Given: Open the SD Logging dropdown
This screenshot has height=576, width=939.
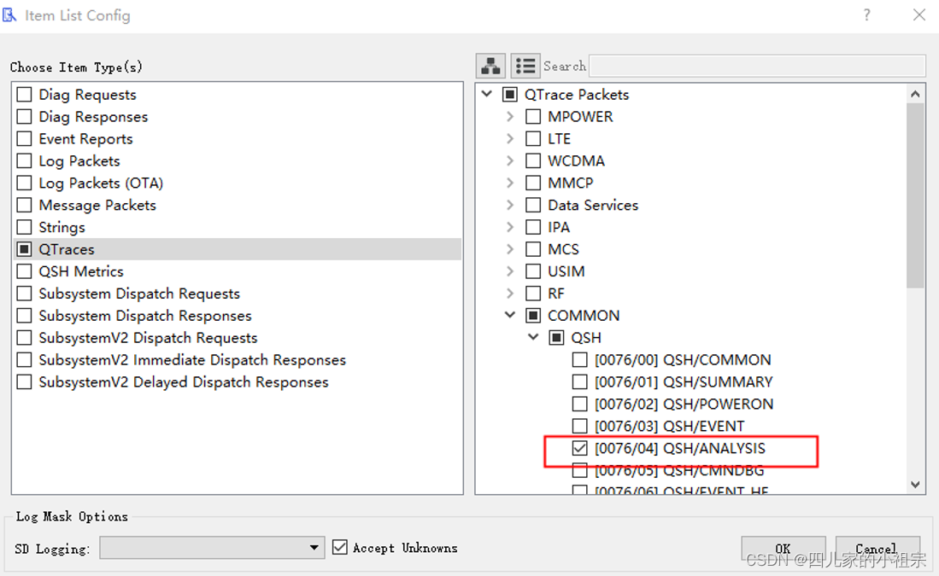Looking at the screenshot, I should (212, 547).
